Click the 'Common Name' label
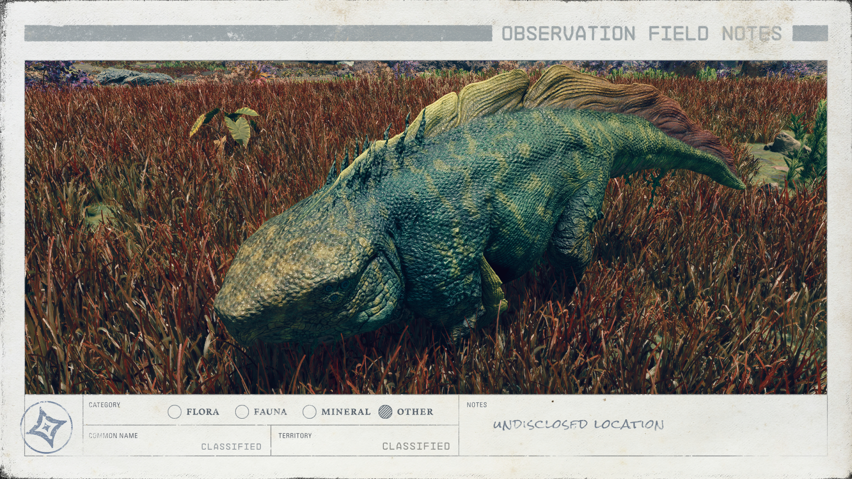 (x=113, y=436)
